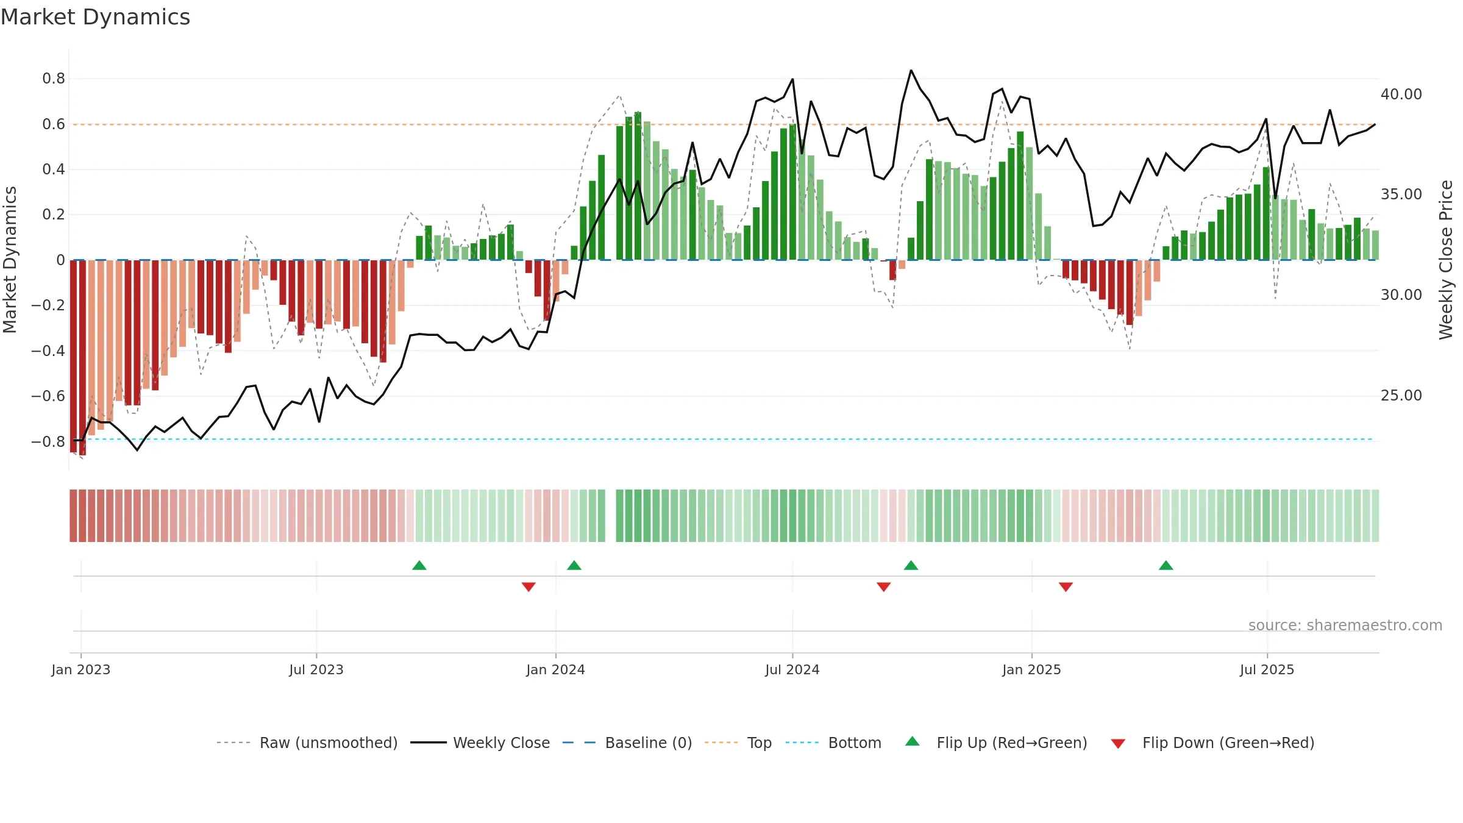
Task: Select the flip-down marker just after Jan 2025
Action: pyautogui.click(x=1066, y=586)
